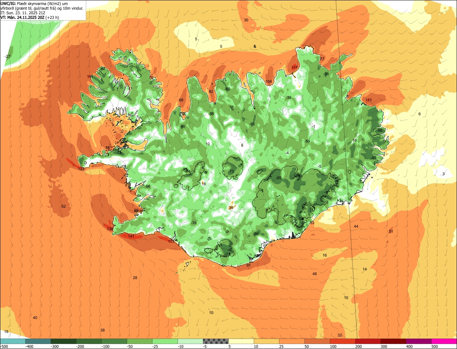
Task: Pick the red-orange swatch between 100 and 200
Action: coord(343,341)
